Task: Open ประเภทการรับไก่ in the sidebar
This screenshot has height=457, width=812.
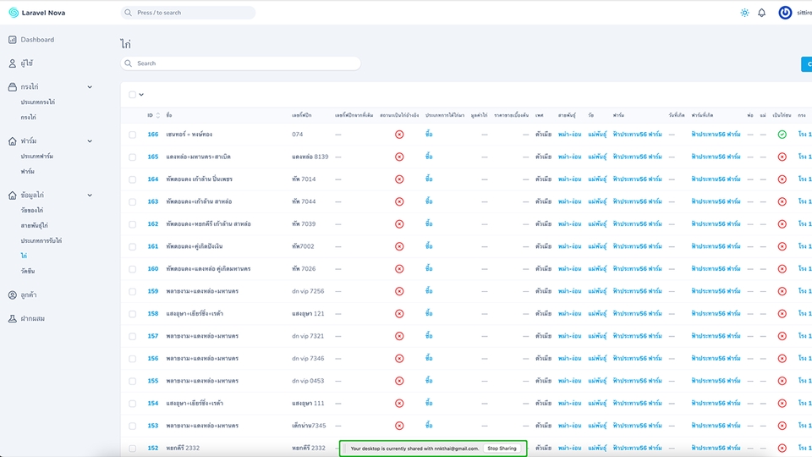Action: pos(41,240)
